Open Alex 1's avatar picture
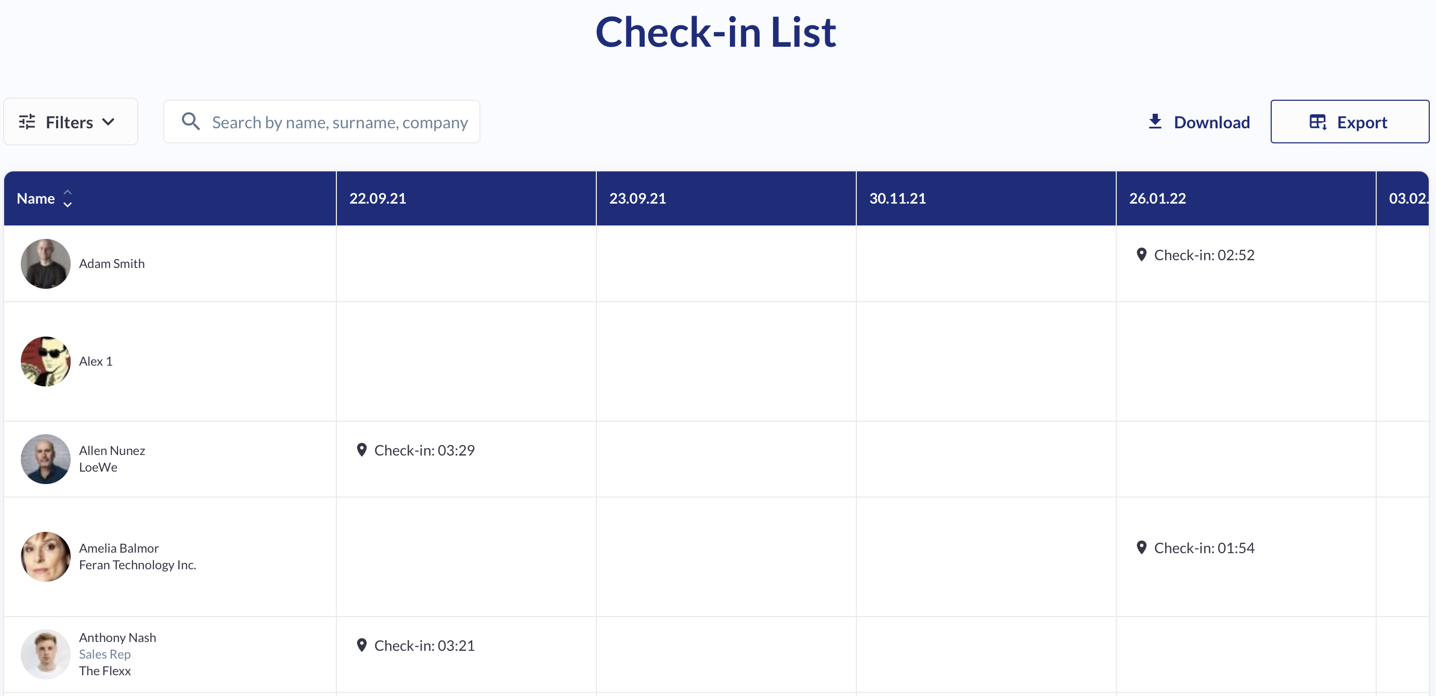Screen dimensions: 1436x696 coord(46,362)
